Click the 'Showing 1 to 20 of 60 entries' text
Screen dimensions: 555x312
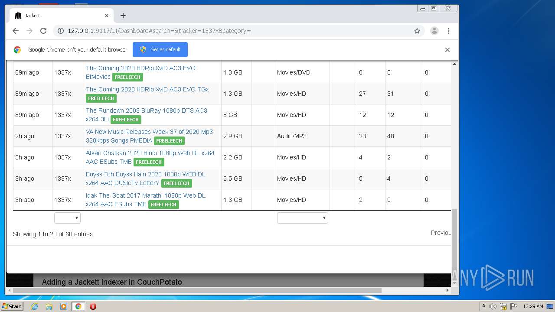(x=53, y=234)
